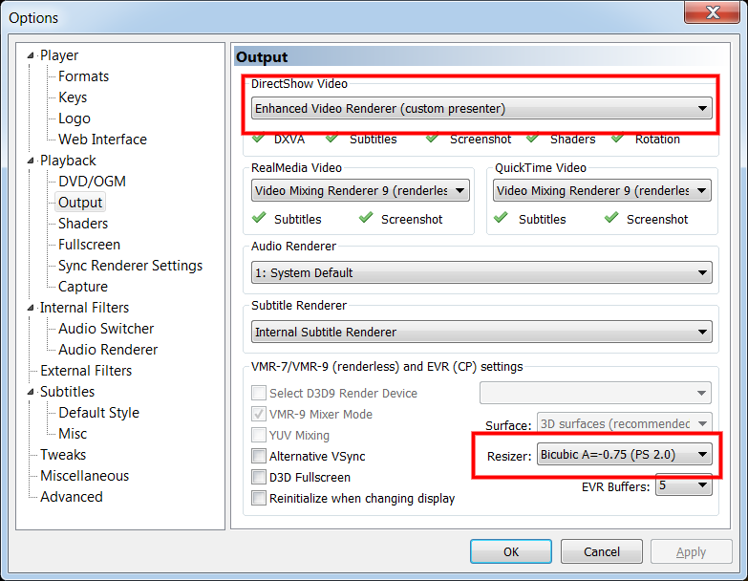Open the RealMedia Video renderer dropdown
This screenshot has height=581, width=748.
(361, 191)
